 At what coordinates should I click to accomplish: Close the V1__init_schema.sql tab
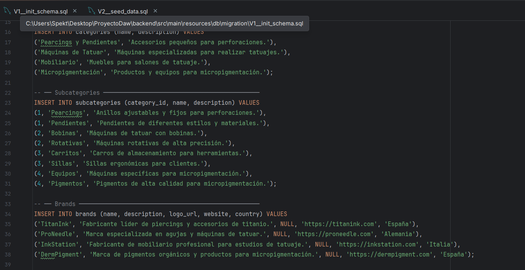coord(75,11)
